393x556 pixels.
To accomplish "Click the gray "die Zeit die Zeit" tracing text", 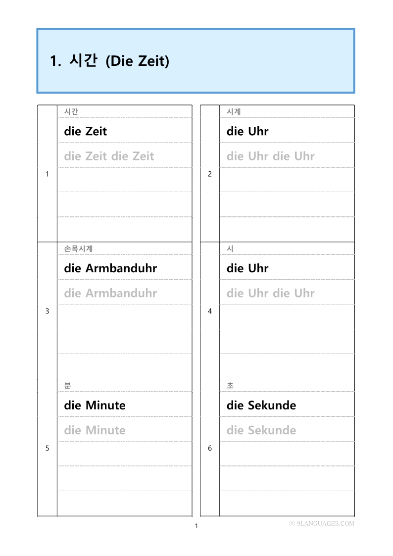I will click(x=109, y=156).
